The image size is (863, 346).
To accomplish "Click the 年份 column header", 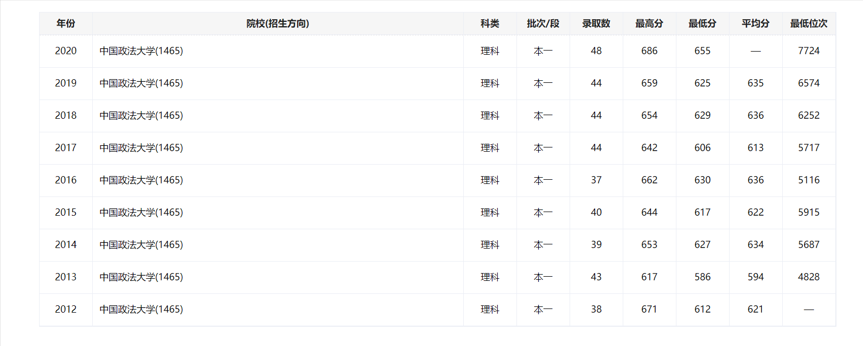I will (66, 23).
